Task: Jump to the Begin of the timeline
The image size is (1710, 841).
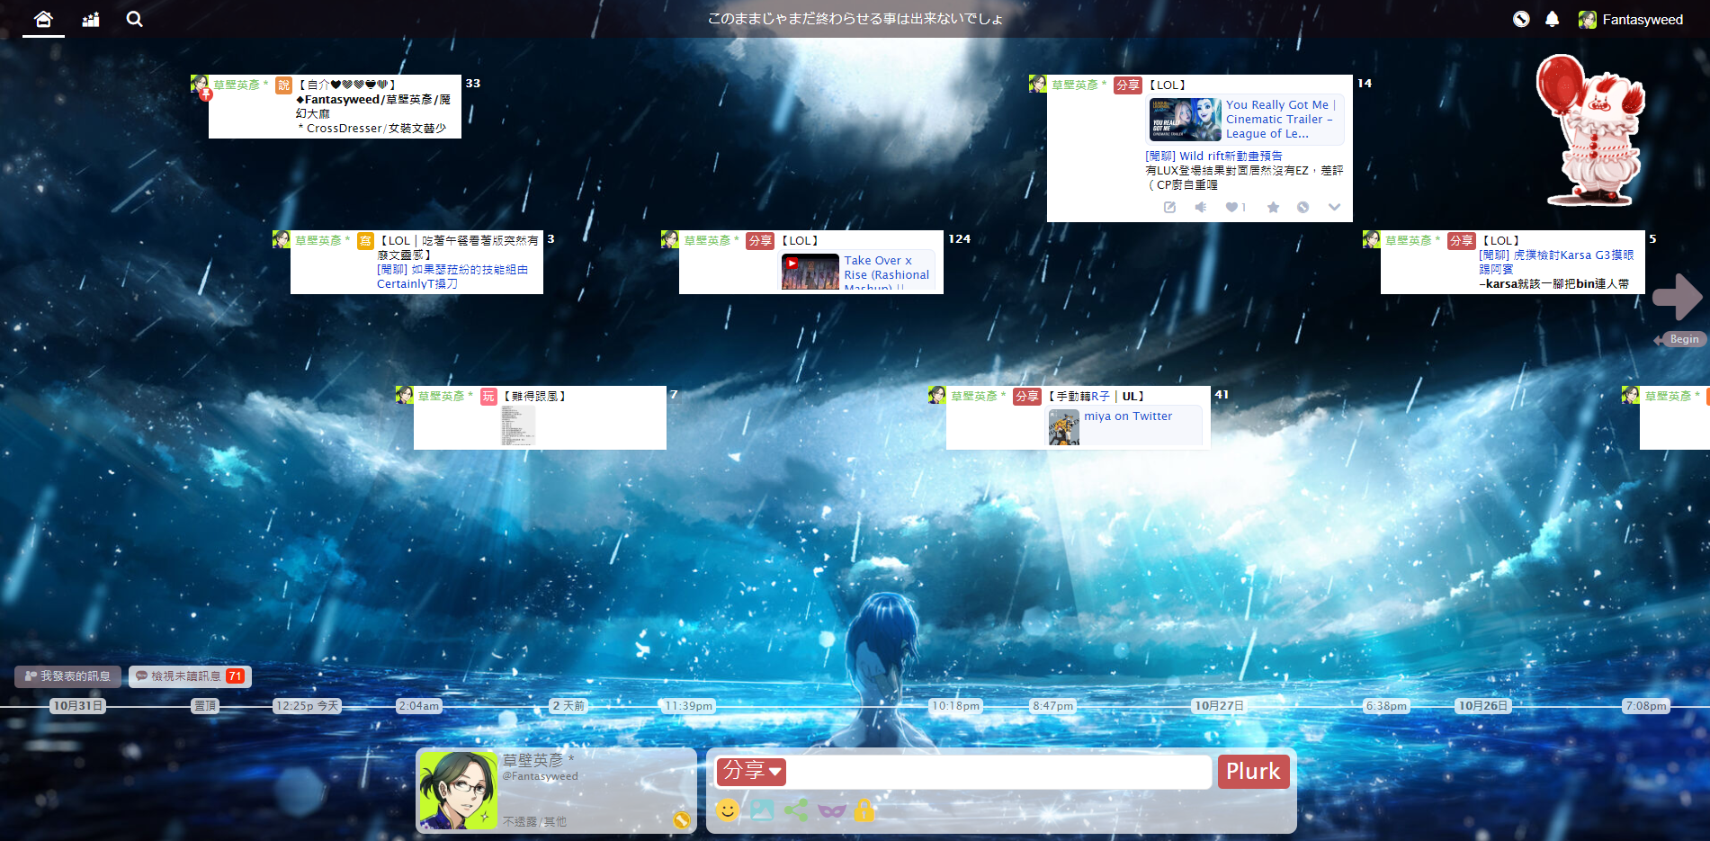Action: point(1680,339)
